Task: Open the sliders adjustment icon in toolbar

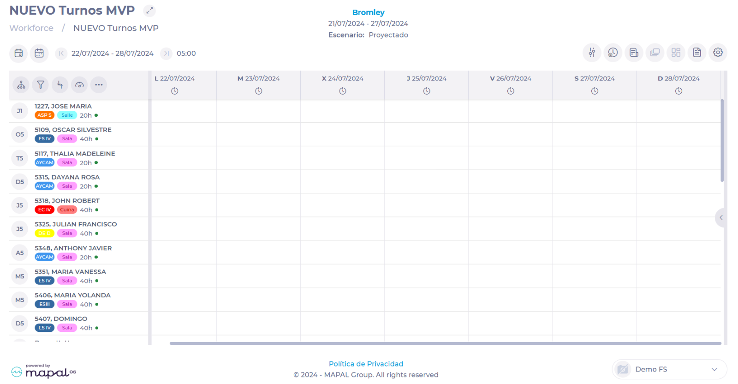Action: (592, 53)
